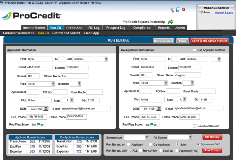Viewport: 236px width, 160px height.
Task: Toggle the ALL bureaus checkbox
Action: (x=130, y=151)
